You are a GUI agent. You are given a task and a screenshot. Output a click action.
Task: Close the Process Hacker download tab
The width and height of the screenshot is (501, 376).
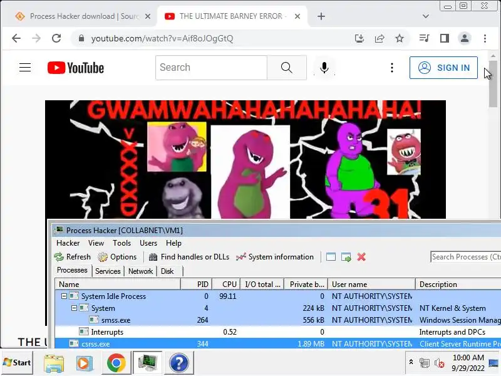[x=148, y=16]
